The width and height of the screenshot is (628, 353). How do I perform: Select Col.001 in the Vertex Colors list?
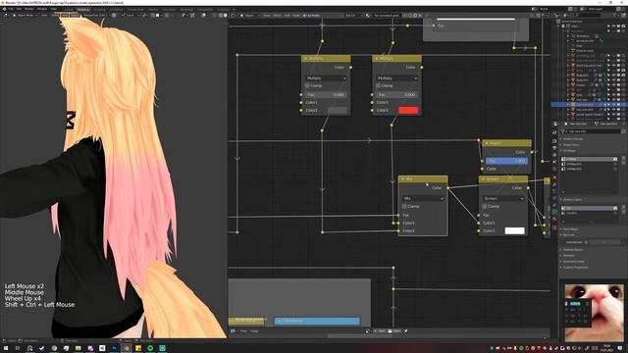(x=589, y=214)
